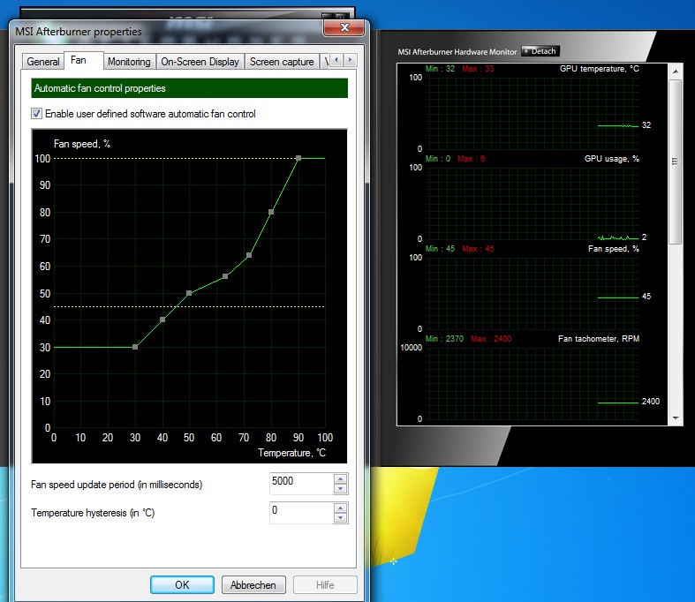Click the temperature hysteresis field

coord(301,513)
